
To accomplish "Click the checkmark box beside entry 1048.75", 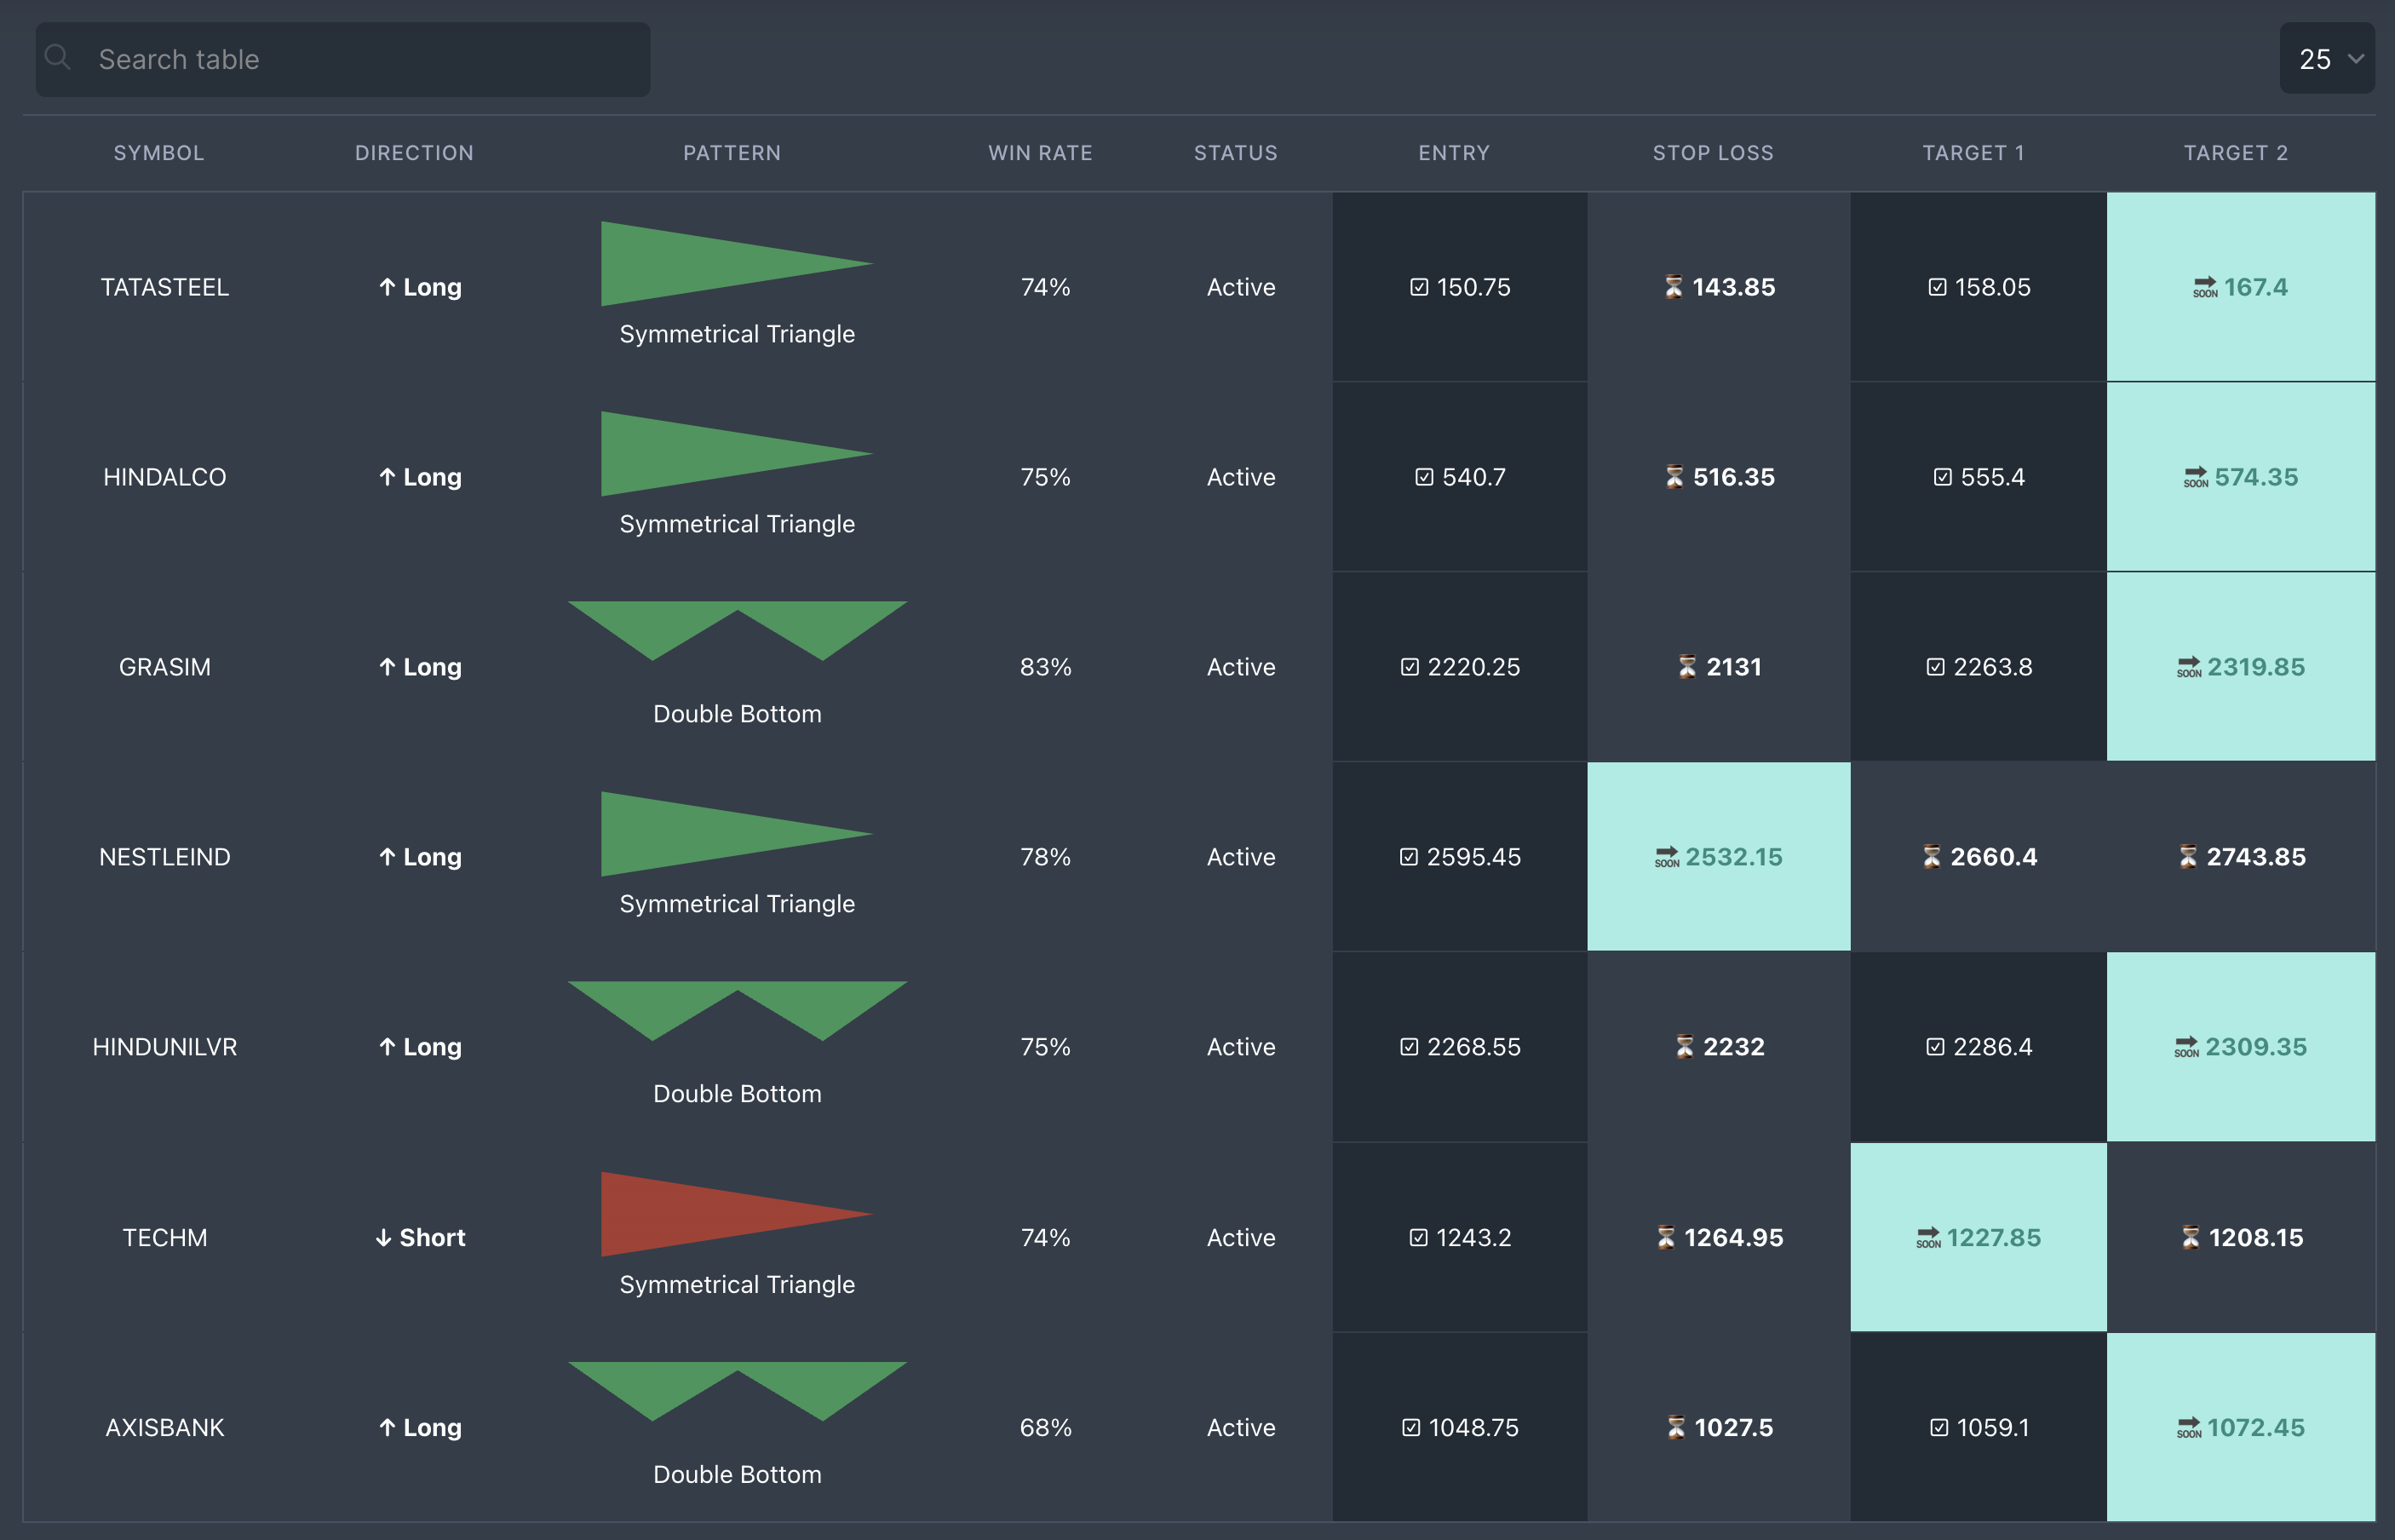I will [1410, 1428].
